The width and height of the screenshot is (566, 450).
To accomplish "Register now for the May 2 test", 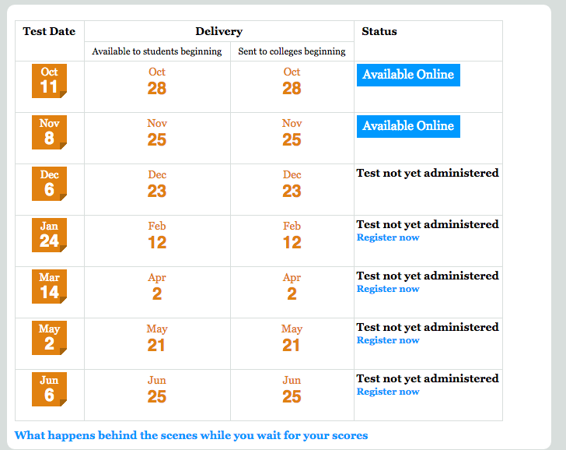I will click(x=388, y=340).
